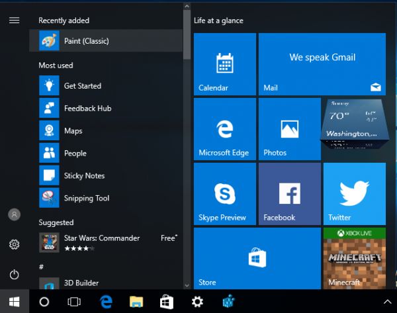This screenshot has height=313, width=397.
Task: Open Task View on the taskbar
Action: 74,302
